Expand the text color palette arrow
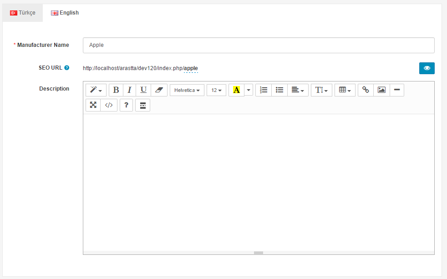Image resolution: width=447 pixels, height=279 pixels. [249, 90]
